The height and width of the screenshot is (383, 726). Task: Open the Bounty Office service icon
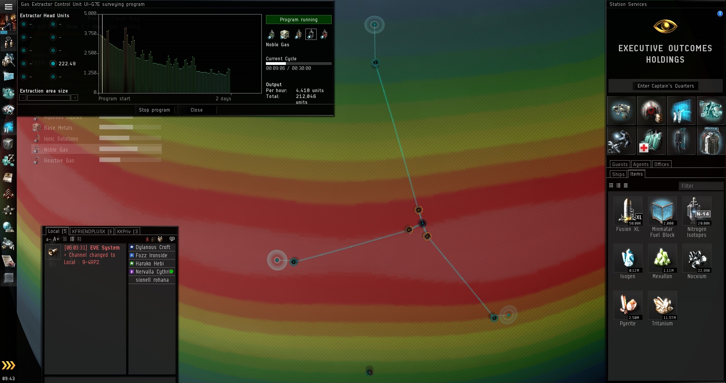pyautogui.click(x=651, y=110)
